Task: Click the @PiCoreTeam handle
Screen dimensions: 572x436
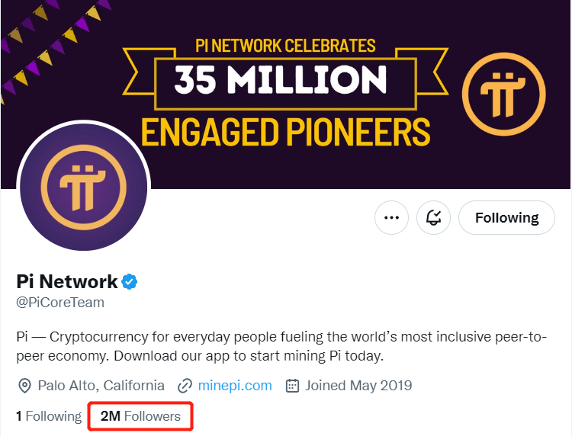Action: (59, 303)
